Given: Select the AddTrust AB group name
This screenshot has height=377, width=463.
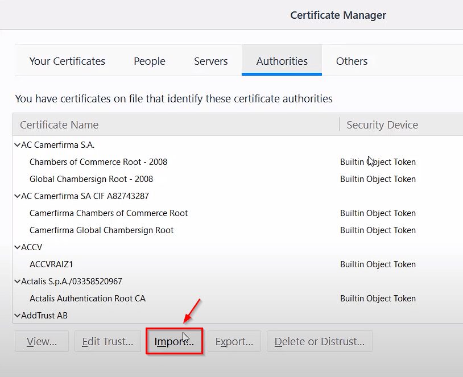Looking at the screenshot, I should (x=44, y=316).
